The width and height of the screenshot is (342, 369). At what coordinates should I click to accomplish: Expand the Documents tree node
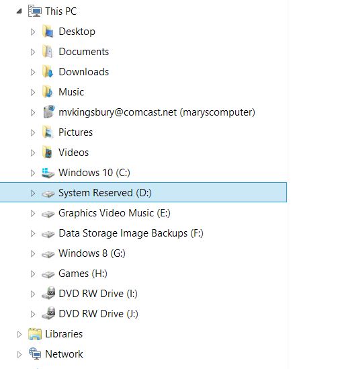(33, 52)
